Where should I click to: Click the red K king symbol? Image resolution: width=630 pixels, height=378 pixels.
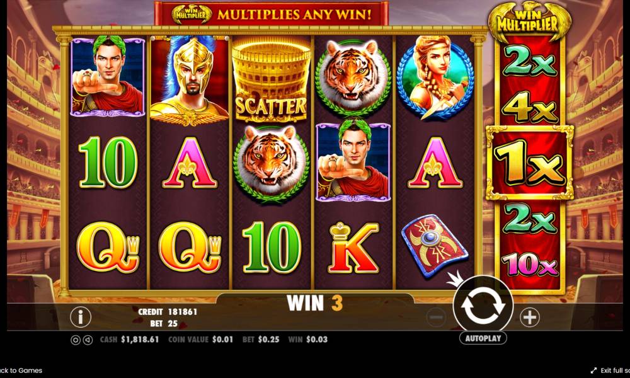coord(353,247)
